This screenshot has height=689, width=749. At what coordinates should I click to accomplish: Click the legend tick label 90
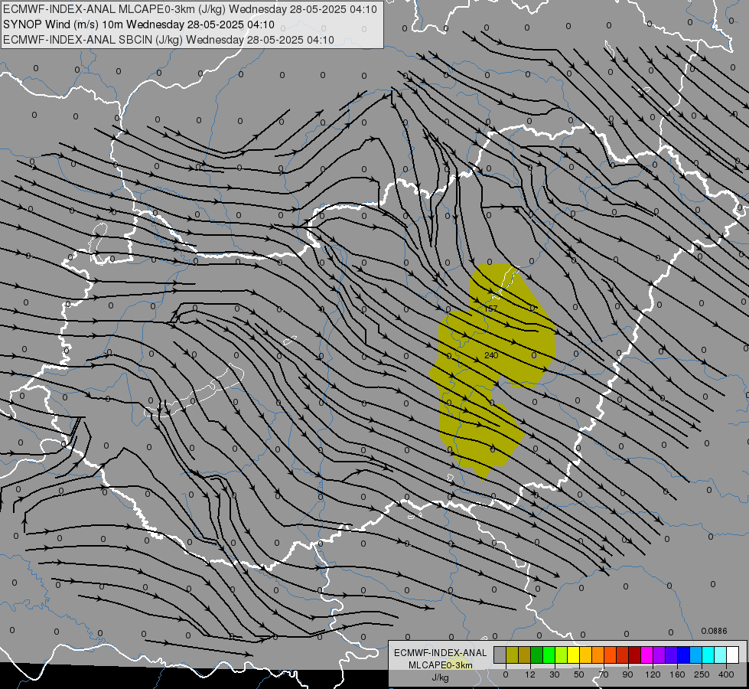click(x=628, y=674)
